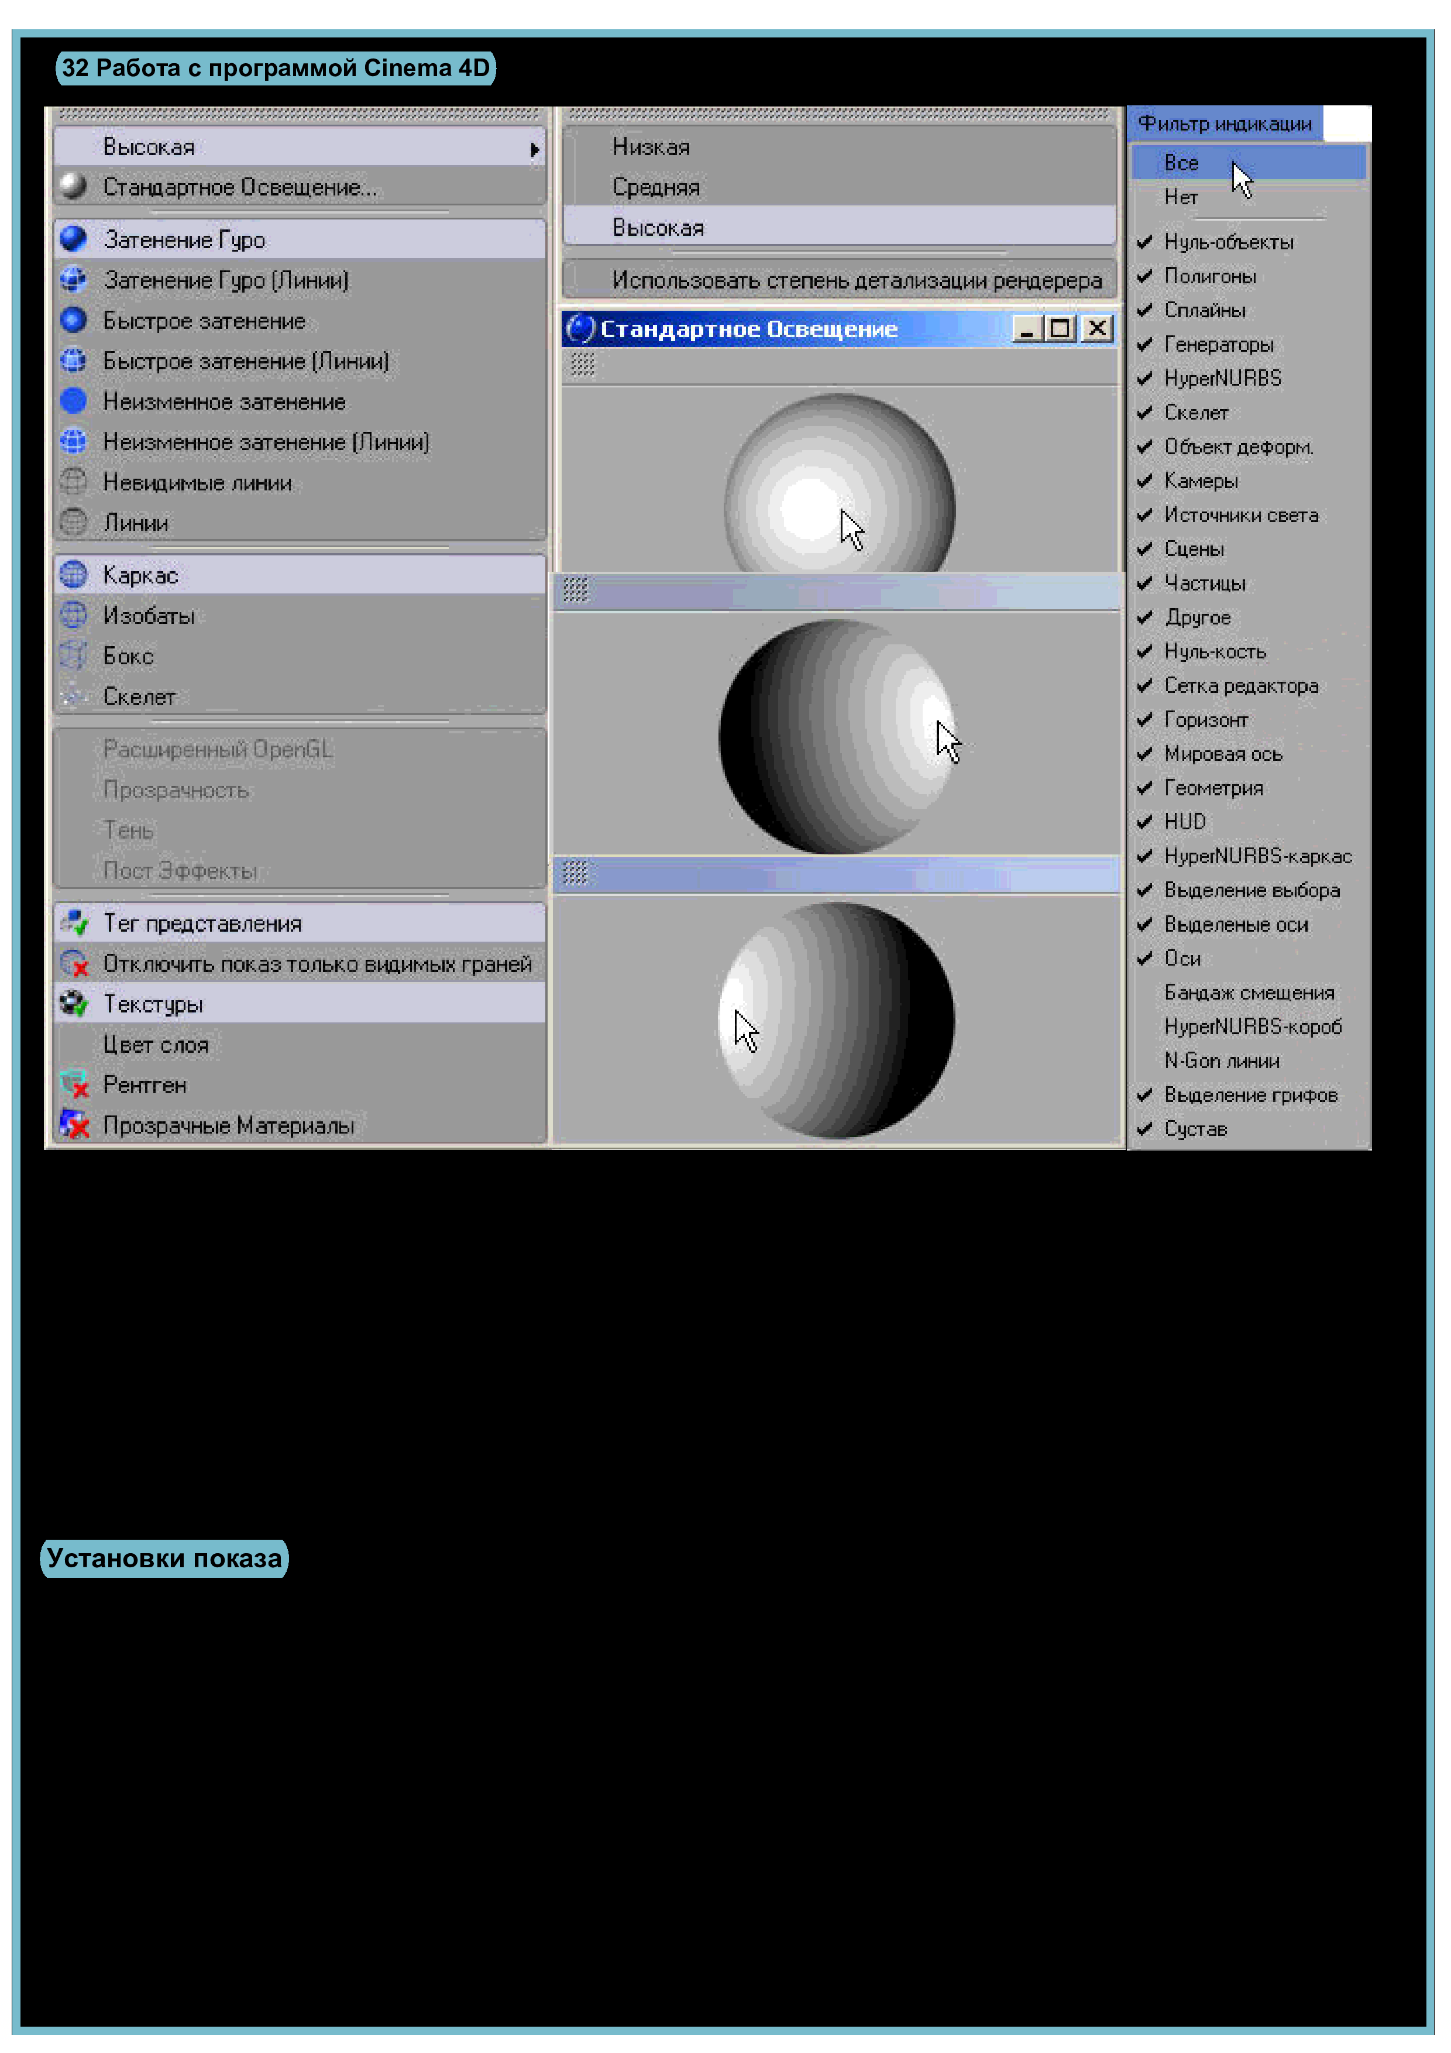Select the Бокс cube icon
Screen dimensions: 1451x2053
pyautogui.click(x=73, y=655)
